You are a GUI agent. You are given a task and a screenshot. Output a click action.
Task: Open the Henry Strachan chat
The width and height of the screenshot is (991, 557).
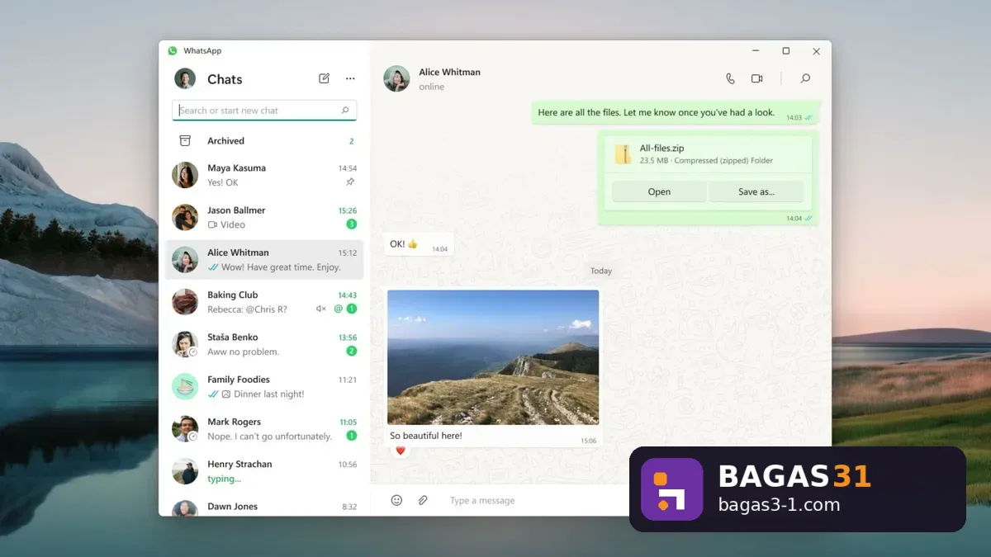pyautogui.click(x=264, y=471)
